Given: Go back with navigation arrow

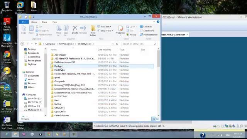Looking at the screenshot, I should (x=22, y=44).
